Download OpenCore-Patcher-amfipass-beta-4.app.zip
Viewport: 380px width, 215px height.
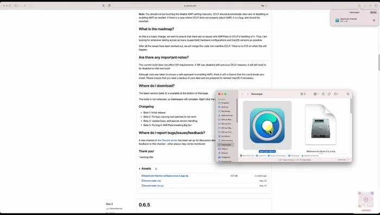pos(166,176)
